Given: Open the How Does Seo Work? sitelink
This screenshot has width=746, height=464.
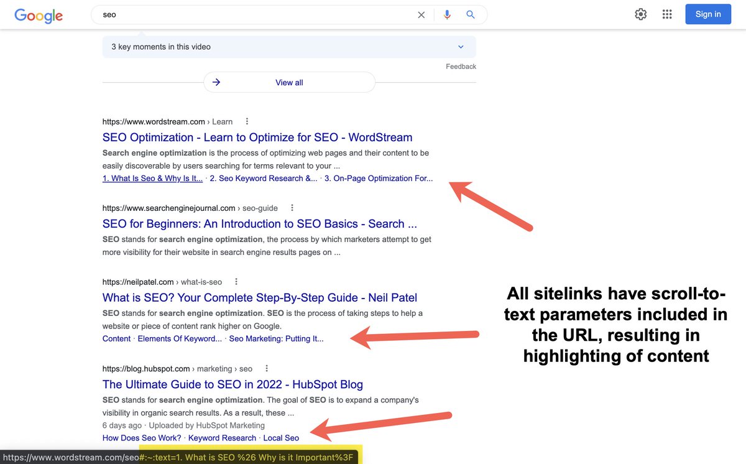Looking at the screenshot, I should 142,438.
